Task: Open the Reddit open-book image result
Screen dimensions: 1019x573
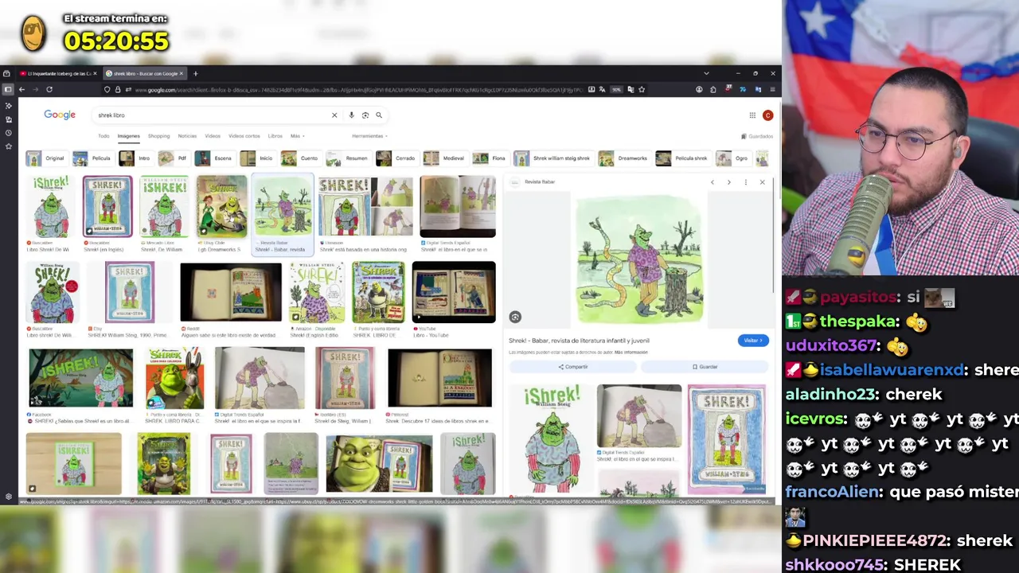Action: click(231, 292)
